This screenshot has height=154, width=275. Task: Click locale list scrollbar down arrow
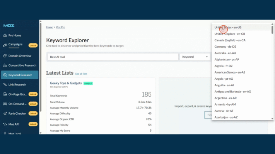[272, 119]
